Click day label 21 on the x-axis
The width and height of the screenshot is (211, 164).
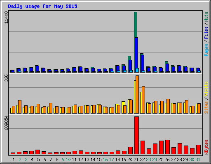[x=136, y=159]
